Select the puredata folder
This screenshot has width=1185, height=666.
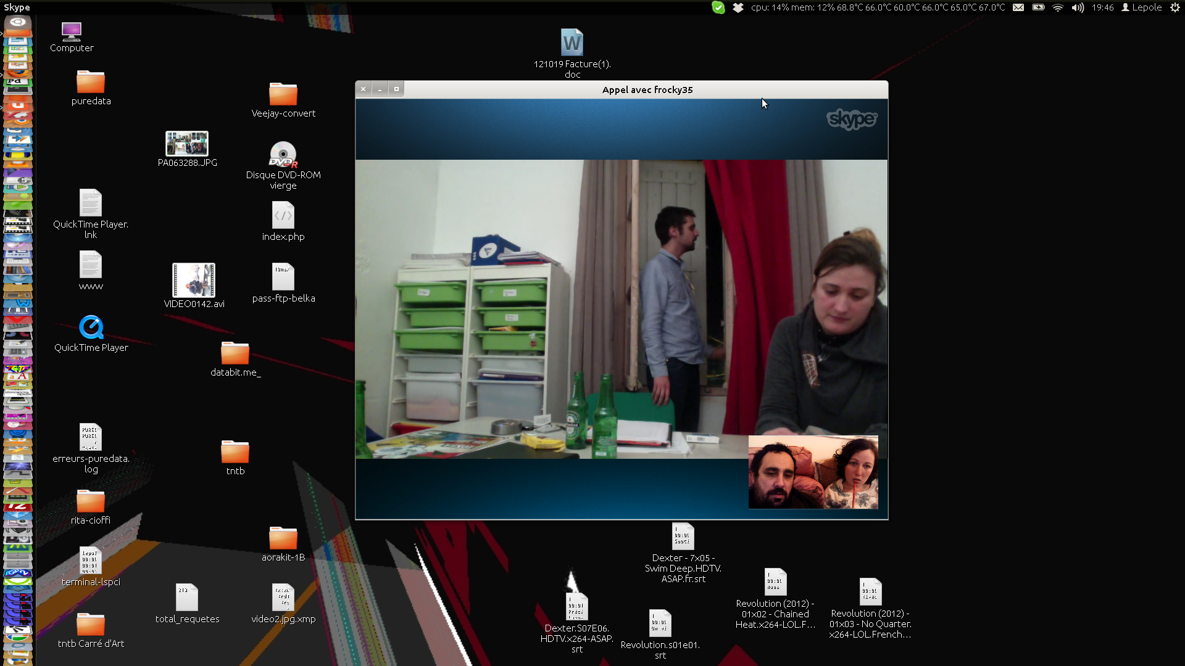[91, 82]
